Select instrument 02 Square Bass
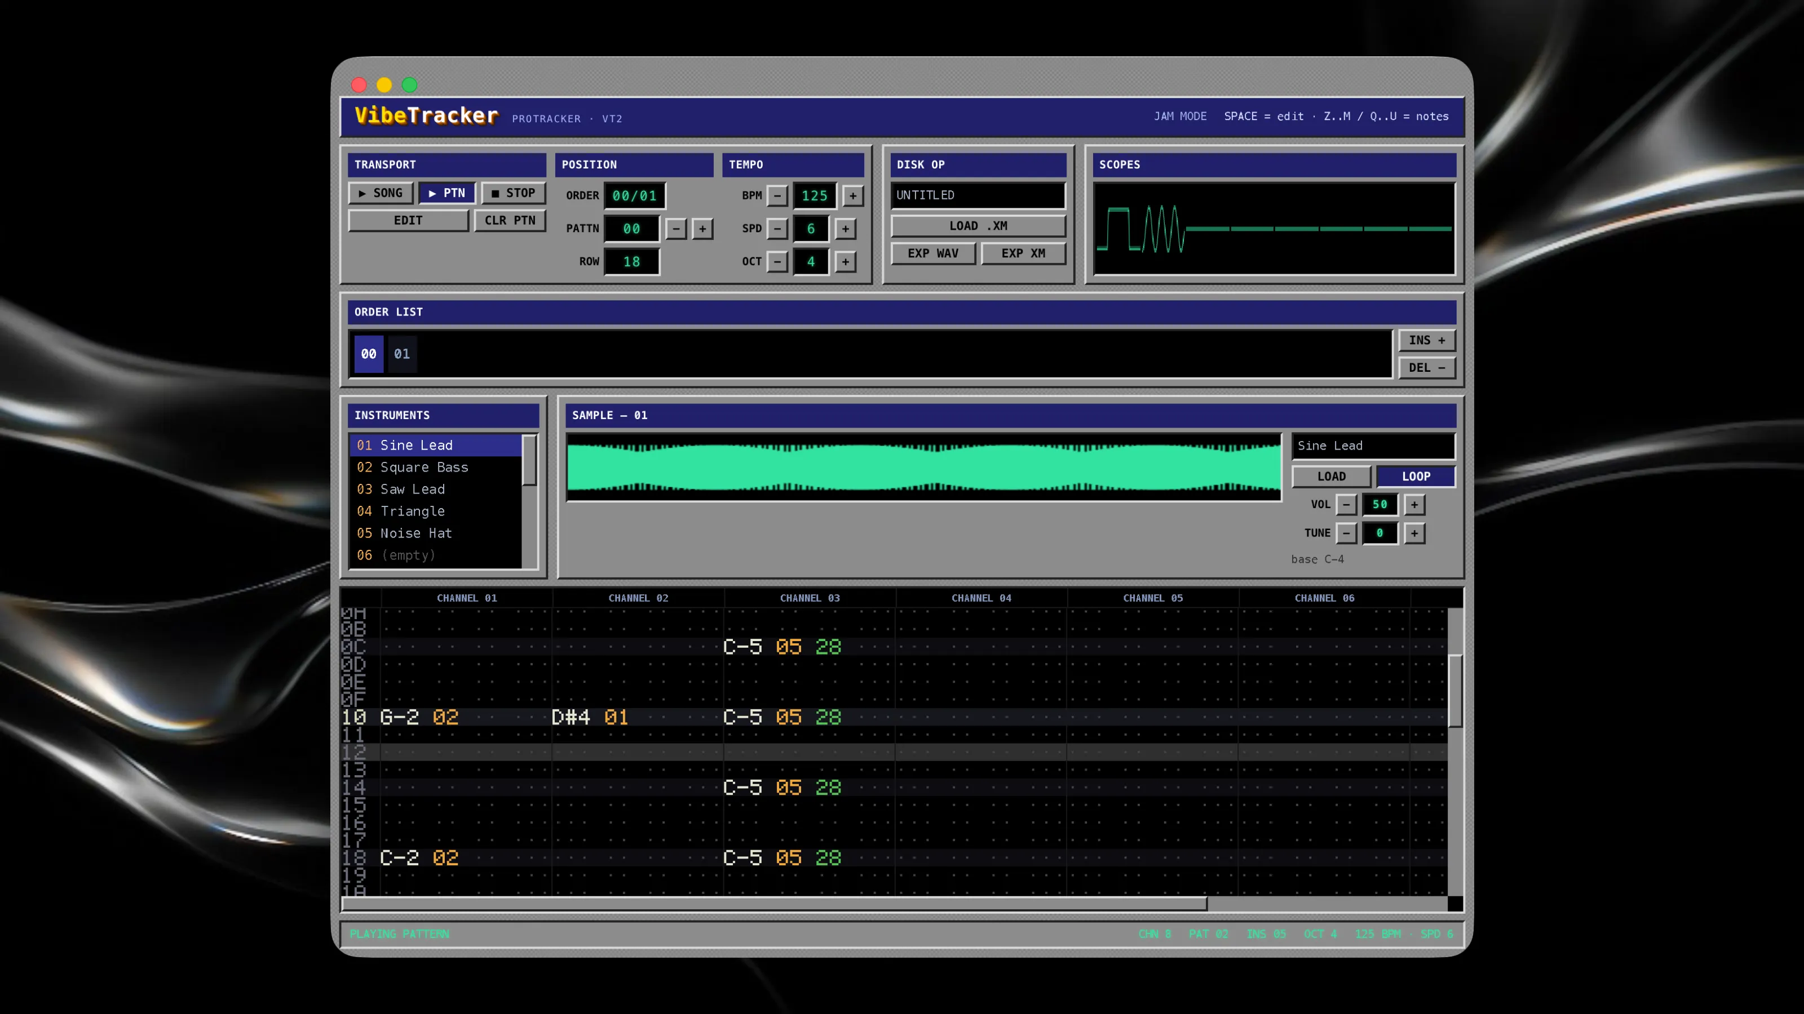The image size is (1804, 1014). coord(436,468)
